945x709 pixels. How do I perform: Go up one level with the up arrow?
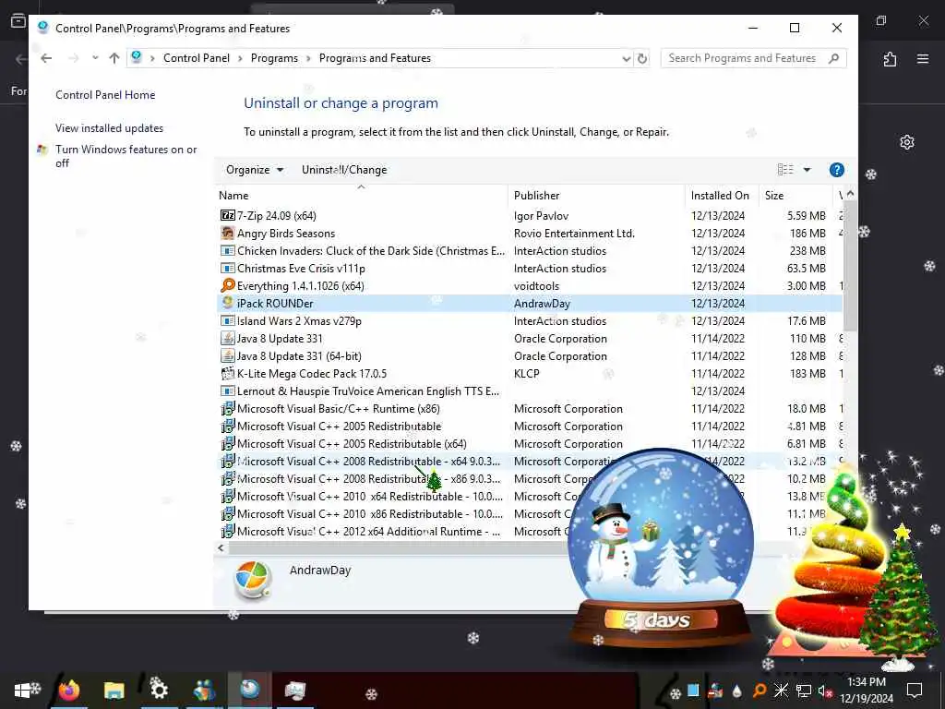(x=114, y=58)
